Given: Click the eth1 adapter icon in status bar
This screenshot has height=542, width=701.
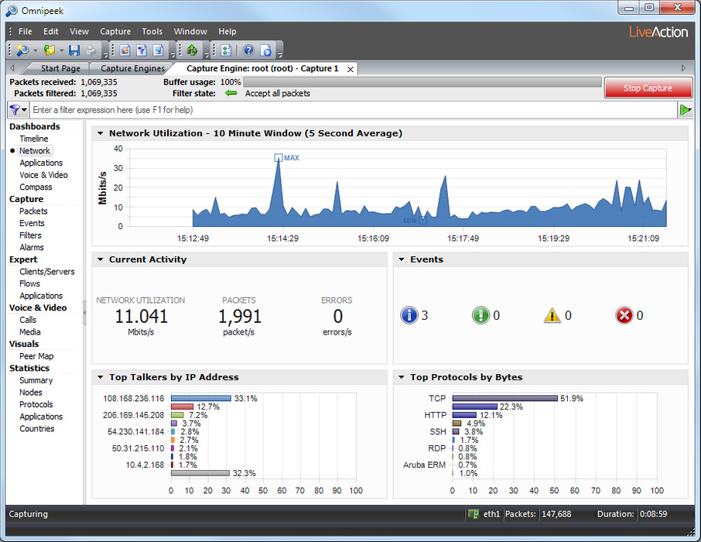Looking at the screenshot, I should pyautogui.click(x=474, y=514).
